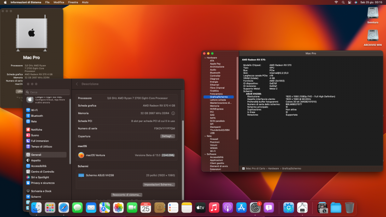
Task: Open the Aiuto menu
Action: click(85, 2)
